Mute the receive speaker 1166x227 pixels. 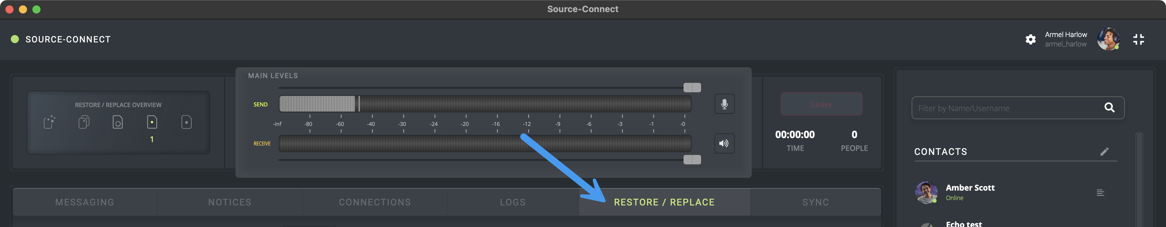coord(724,143)
